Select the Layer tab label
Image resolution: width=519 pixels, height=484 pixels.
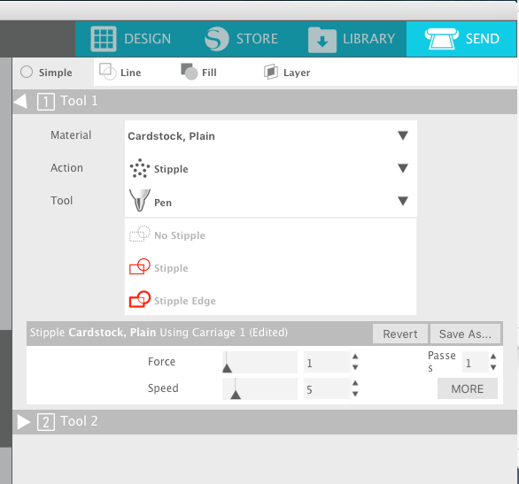click(297, 73)
